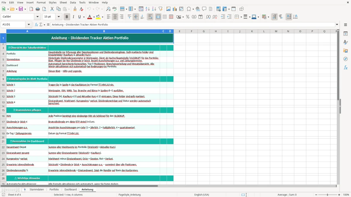The image size is (351, 197).
Task: Open Print Preview from toolbar
Action: (x=44, y=9)
